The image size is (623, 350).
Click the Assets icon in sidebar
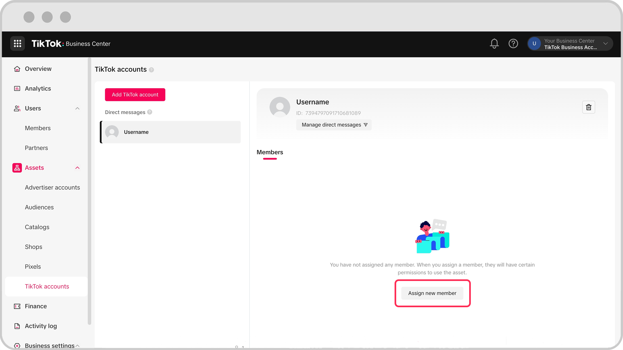17,168
